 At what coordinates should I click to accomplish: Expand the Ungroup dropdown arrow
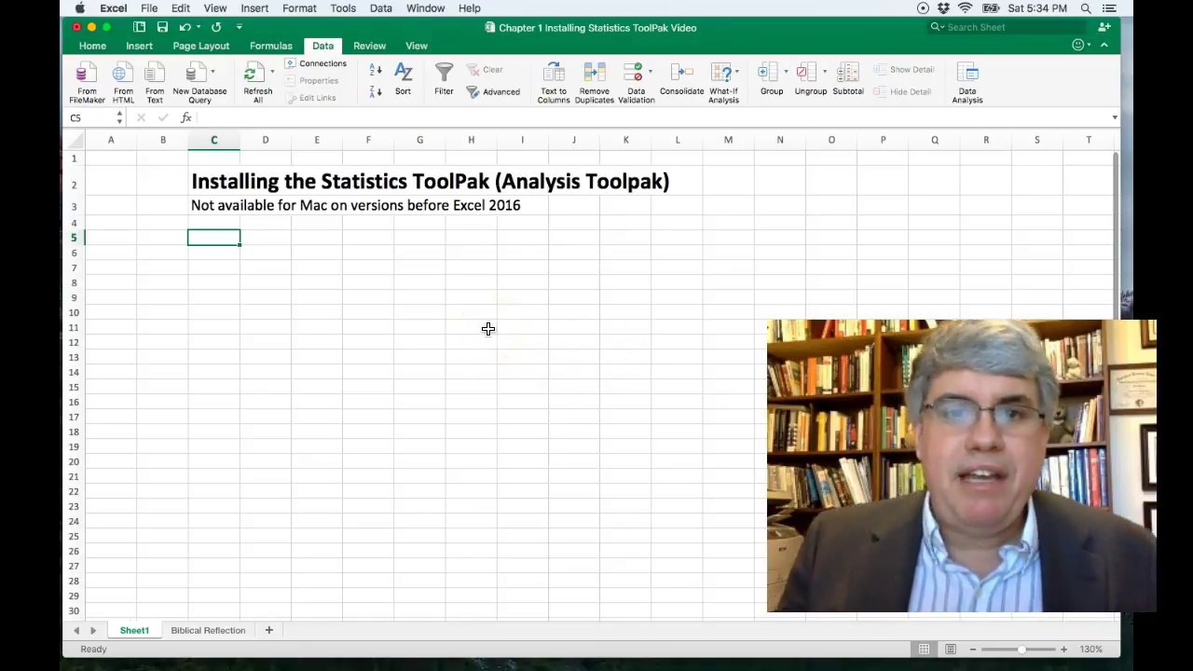coord(825,71)
